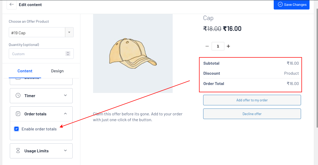Collapse the Order totals section chevron
318x165 pixels.
(66, 114)
